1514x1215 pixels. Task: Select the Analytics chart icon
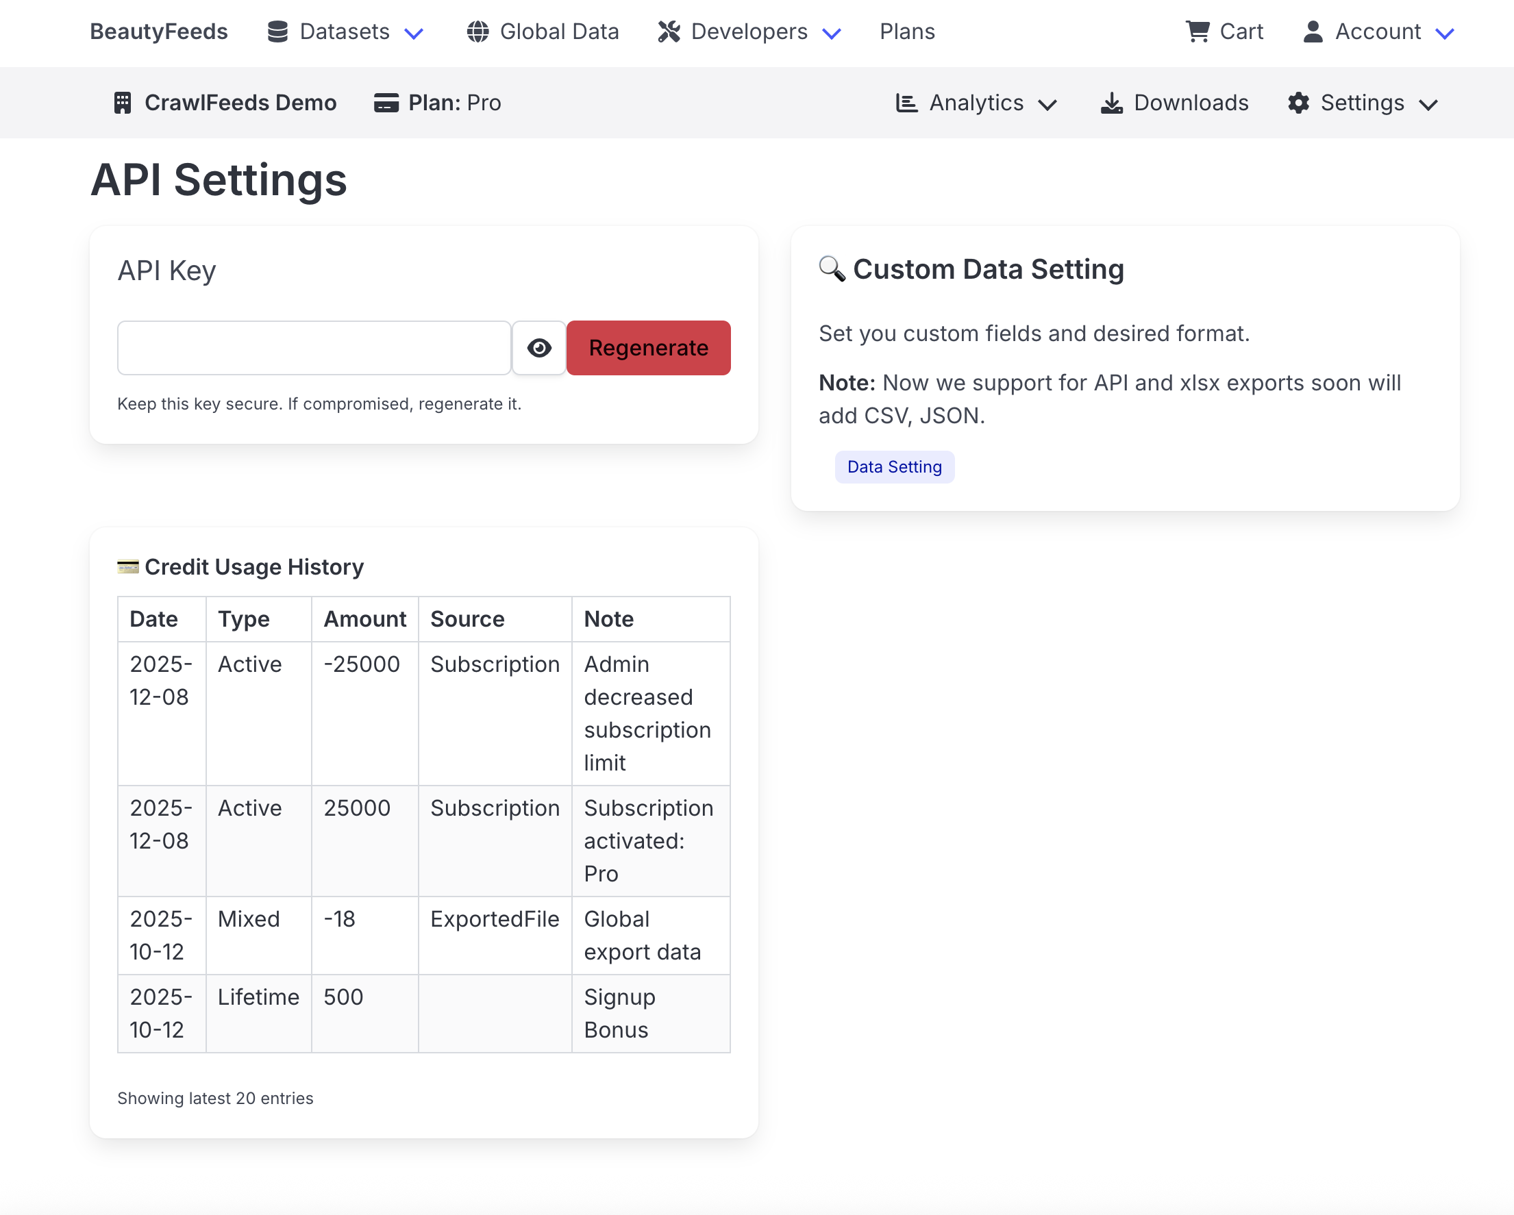906,103
